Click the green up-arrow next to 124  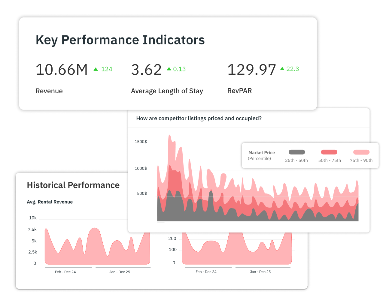click(96, 69)
